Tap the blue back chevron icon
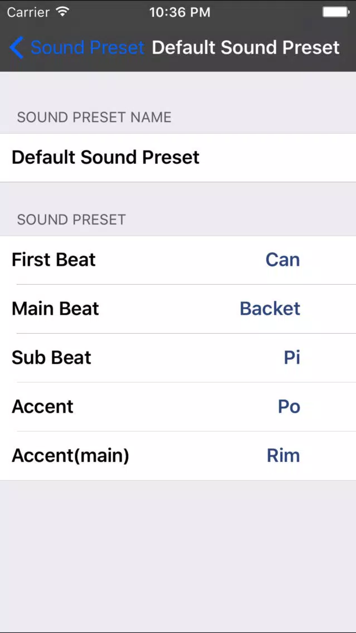Screen dimensions: 356x633 pos(17,47)
